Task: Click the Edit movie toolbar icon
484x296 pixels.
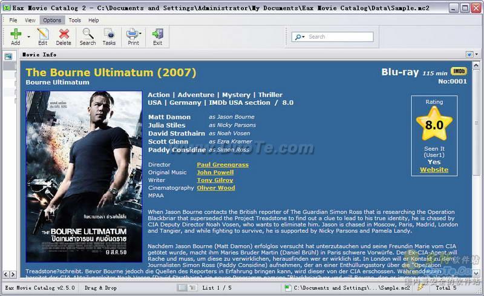Action: 42,37
